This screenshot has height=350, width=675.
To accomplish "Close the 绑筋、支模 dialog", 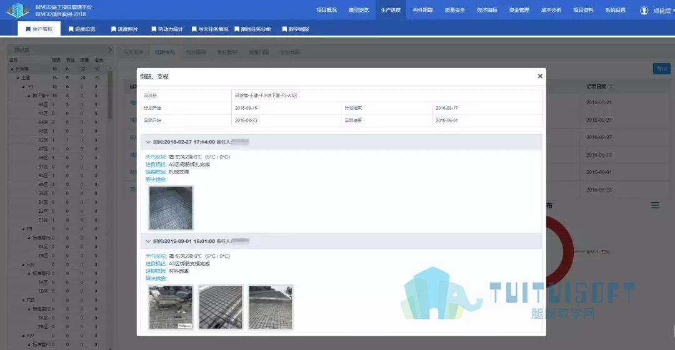I will [540, 76].
